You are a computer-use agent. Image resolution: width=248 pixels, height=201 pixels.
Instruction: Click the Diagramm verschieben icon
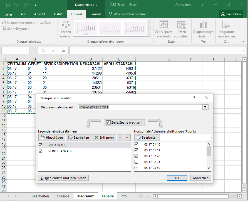pos(226,29)
